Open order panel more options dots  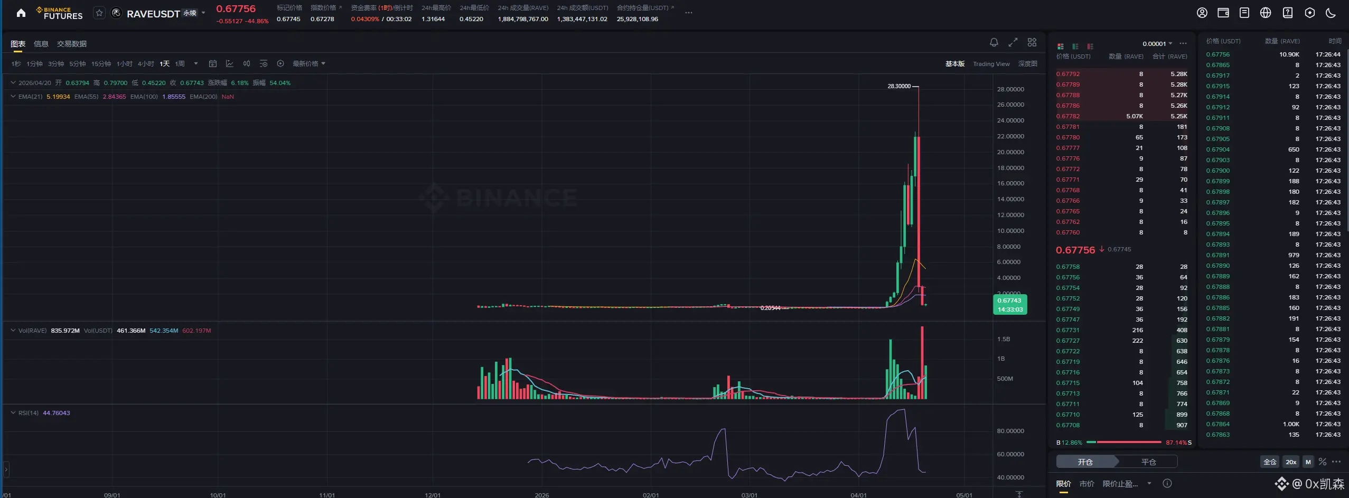click(1336, 462)
